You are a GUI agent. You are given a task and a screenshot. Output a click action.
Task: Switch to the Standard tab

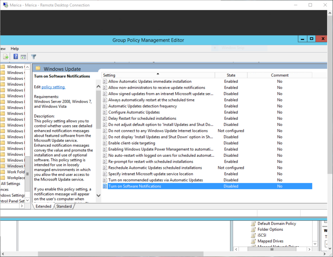pyautogui.click(x=64, y=206)
